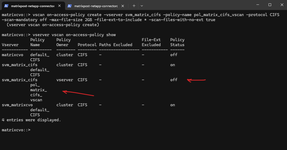Click the "File-Ext Excluded" column header

[x=151, y=42]
